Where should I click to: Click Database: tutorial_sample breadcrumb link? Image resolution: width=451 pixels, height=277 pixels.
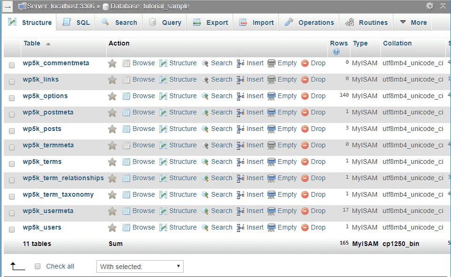coord(150,6)
